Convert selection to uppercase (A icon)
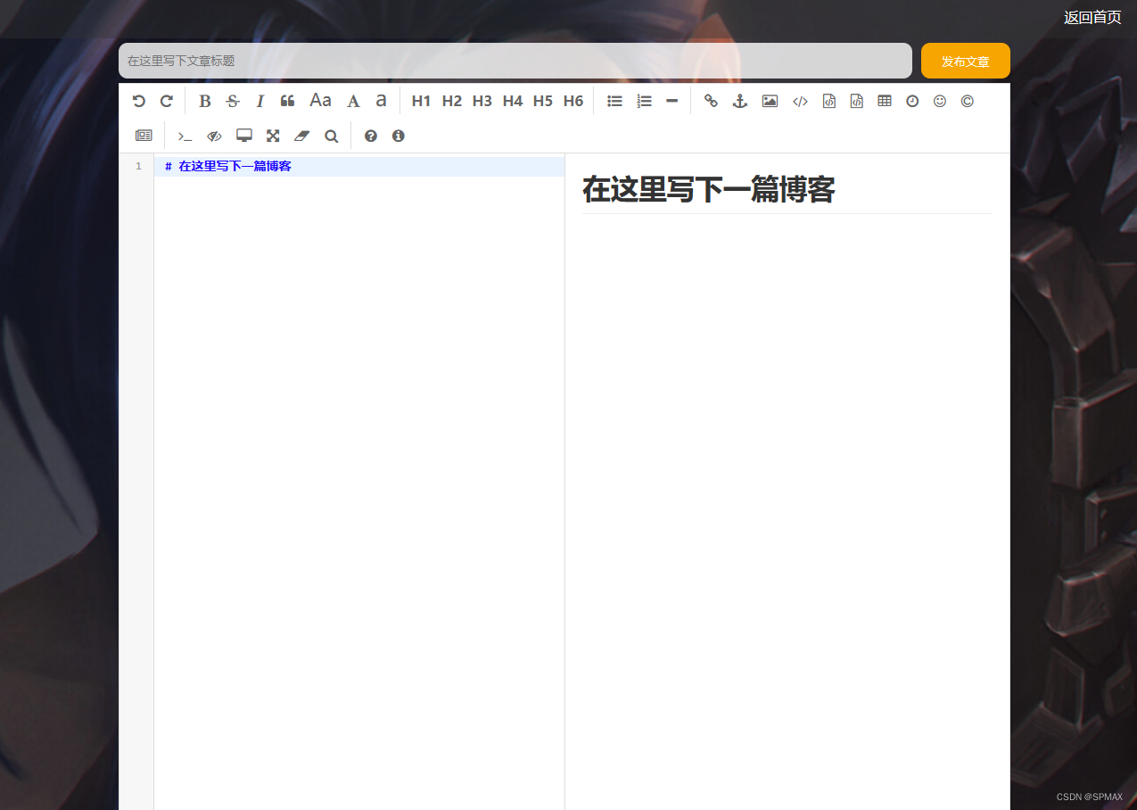This screenshot has width=1137, height=810. pyautogui.click(x=353, y=101)
